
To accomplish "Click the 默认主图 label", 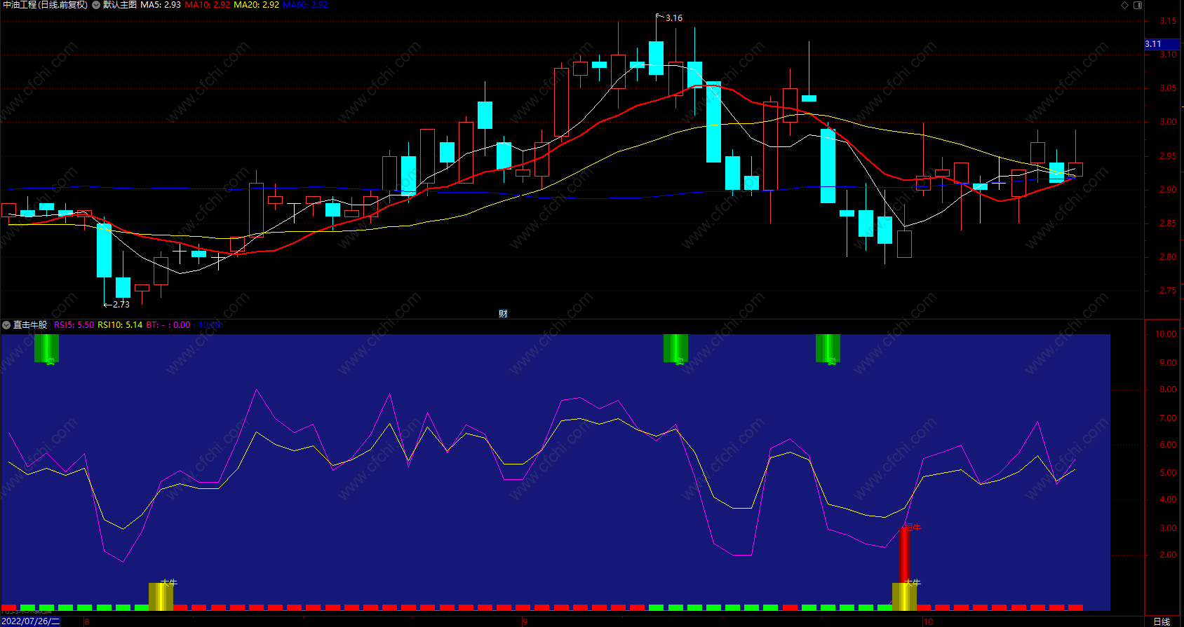I will (120, 5).
